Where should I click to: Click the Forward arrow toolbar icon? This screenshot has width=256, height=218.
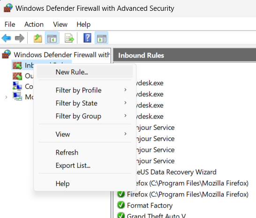point(20,38)
